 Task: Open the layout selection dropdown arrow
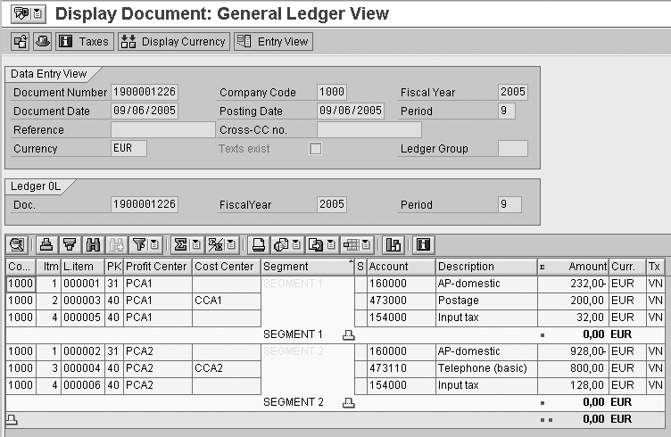[x=367, y=244]
